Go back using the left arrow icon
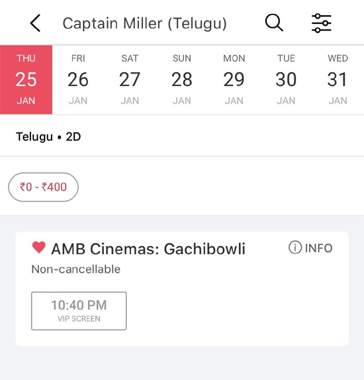The image size is (364, 380). pyautogui.click(x=35, y=23)
